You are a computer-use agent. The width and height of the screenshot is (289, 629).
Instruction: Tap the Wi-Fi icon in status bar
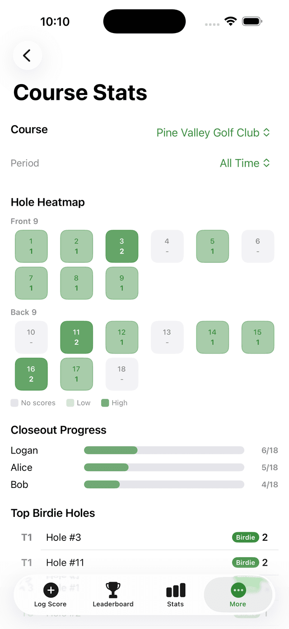coord(231,21)
